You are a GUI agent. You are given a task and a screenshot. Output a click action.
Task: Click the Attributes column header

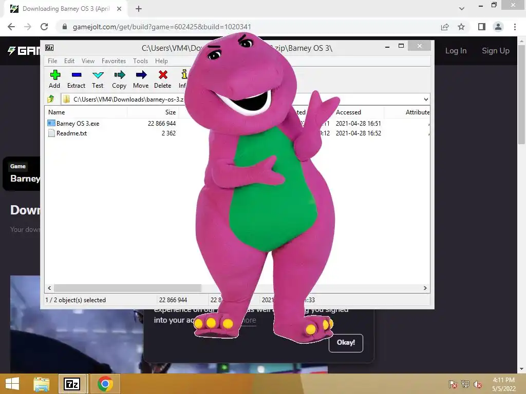tap(417, 112)
